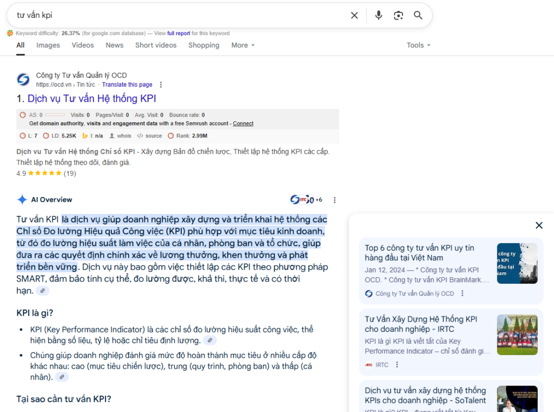Open three-dot menu beside Translate this page
This screenshot has height=412, width=554.
pos(161,84)
